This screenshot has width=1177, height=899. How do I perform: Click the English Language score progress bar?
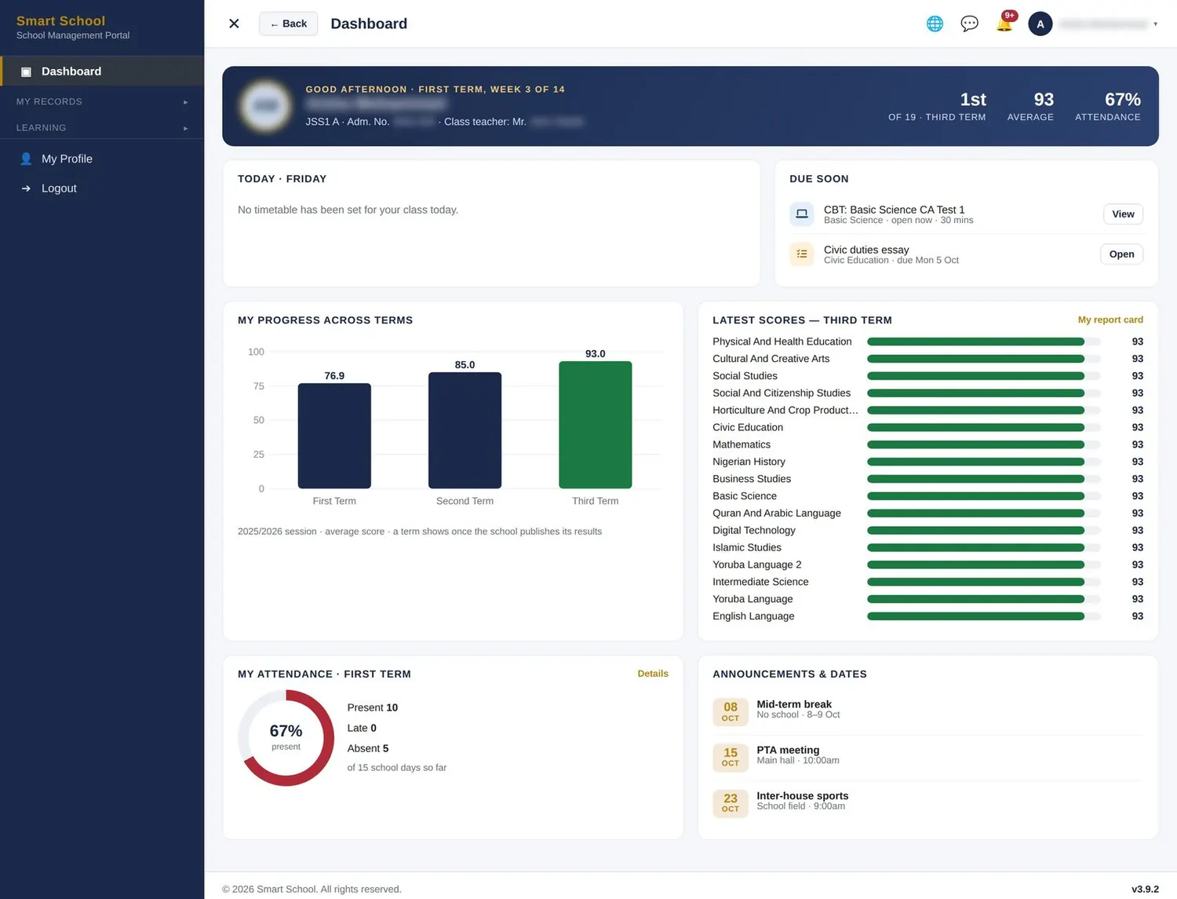click(983, 616)
